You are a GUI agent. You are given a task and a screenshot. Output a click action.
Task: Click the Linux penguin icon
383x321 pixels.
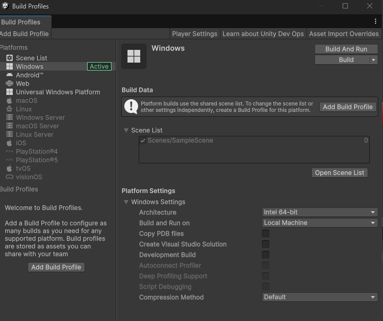[x=9, y=109]
